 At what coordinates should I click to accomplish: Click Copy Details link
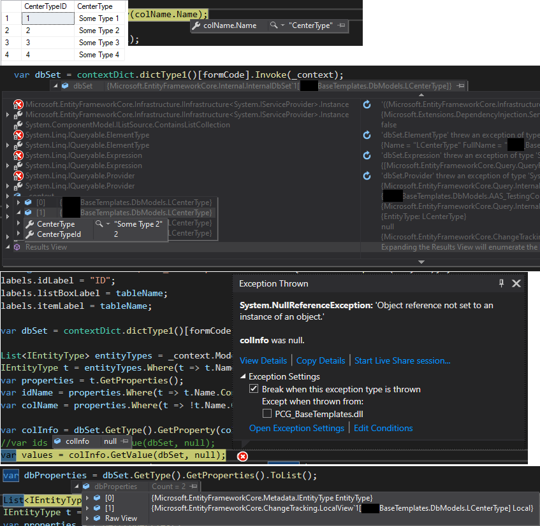pyautogui.click(x=321, y=360)
